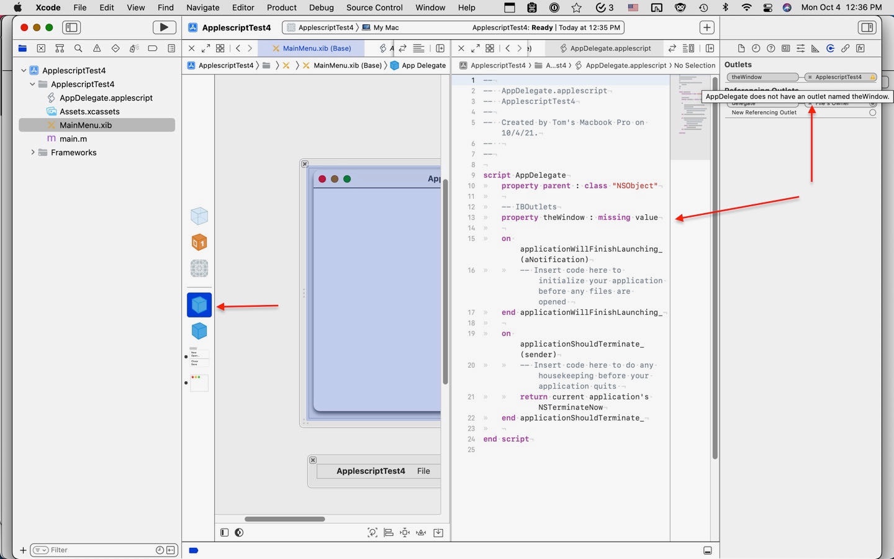
Task: Click the canvas horizontal scrollbar
Action: tap(284, 519)
